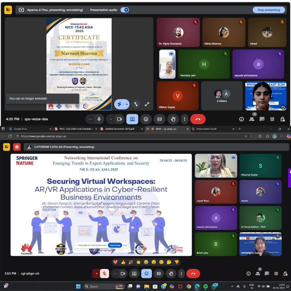This screenshot has width=291, height=291.
Task: Leave the cgi-pbgz-uiz call
Action: pyautogui.click(x=193, y=273)
